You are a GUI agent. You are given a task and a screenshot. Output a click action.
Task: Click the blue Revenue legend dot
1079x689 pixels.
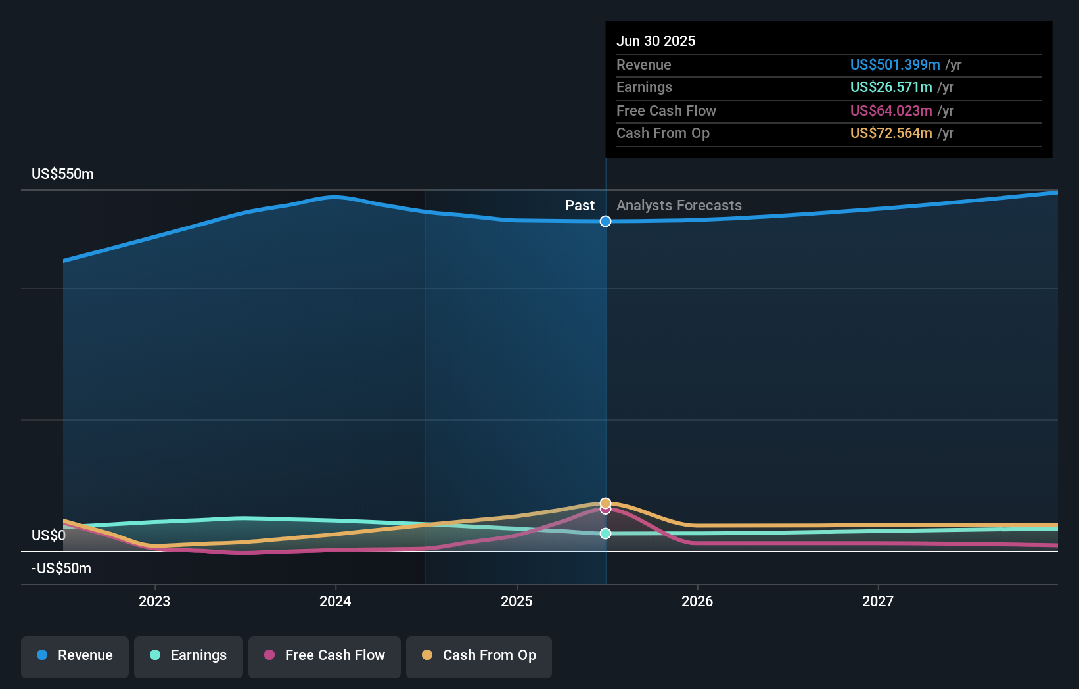[x=42, y=655]
